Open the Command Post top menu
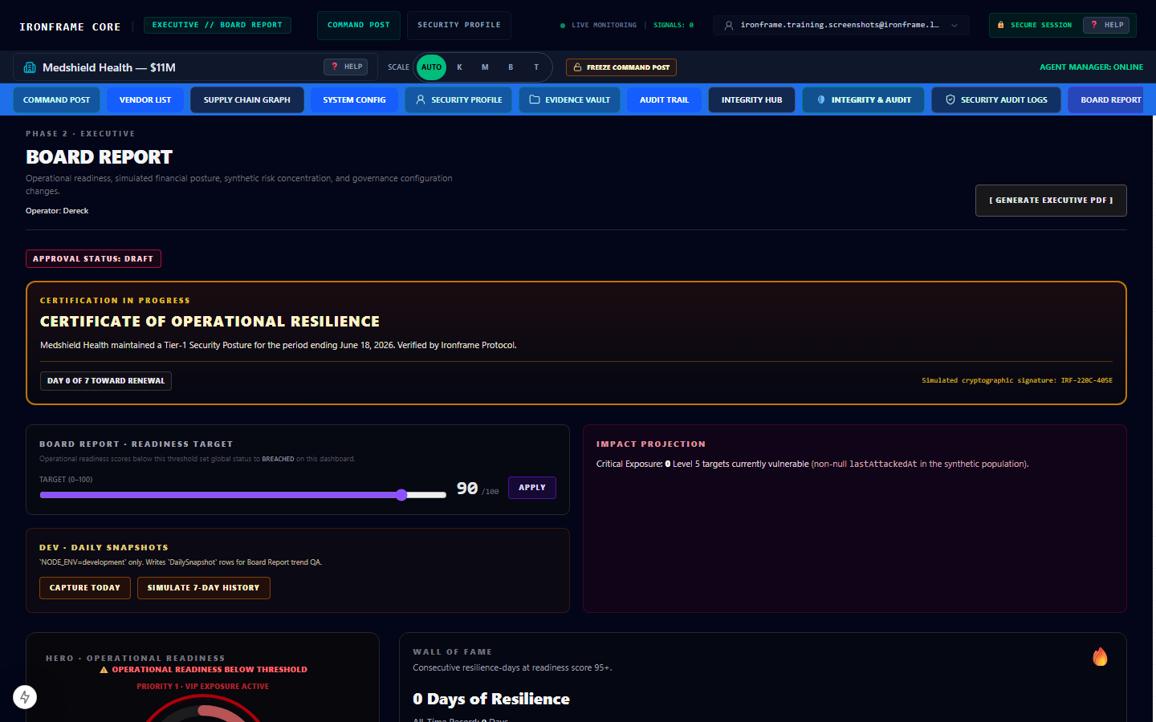Image resolution: width=1156 pixels, height=722 pixels. pos(359,26)
